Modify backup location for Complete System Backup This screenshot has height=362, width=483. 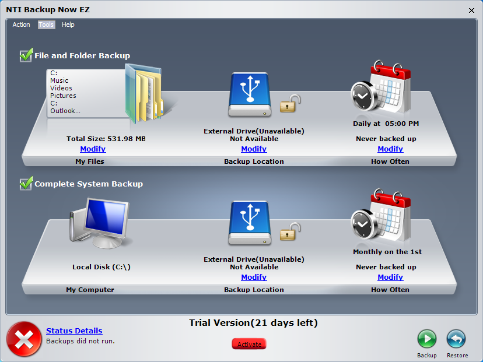point(254,277)
